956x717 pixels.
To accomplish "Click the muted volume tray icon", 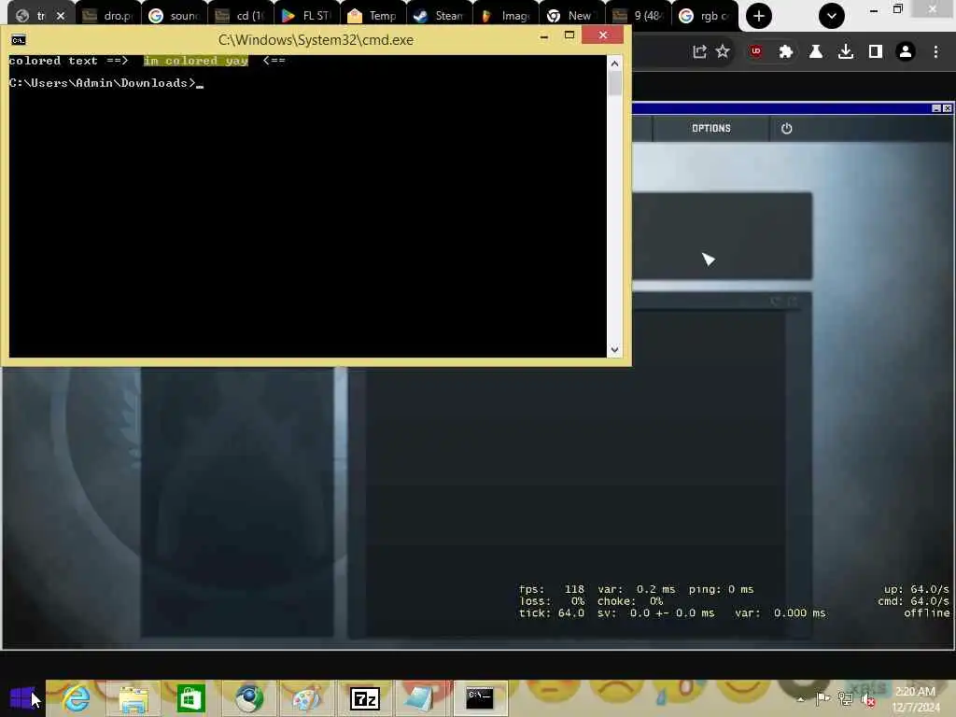I will point(867,700).
